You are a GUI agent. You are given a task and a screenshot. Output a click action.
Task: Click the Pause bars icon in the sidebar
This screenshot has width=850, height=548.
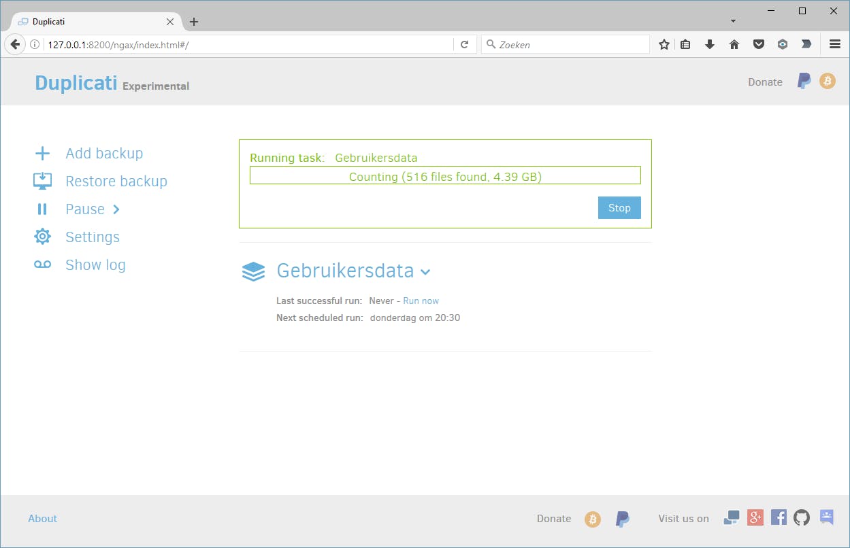click(x=42, y=209)
